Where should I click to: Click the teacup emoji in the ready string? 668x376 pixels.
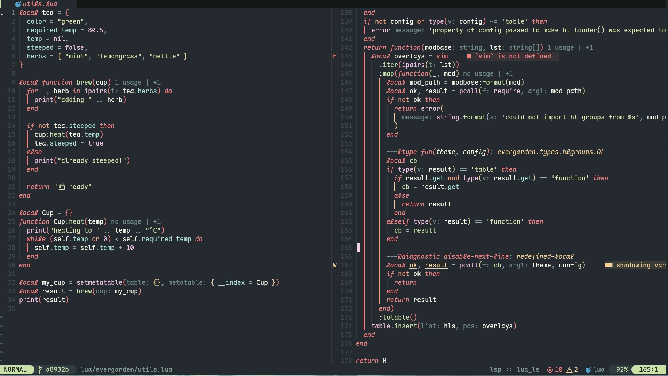pos(62,187)
